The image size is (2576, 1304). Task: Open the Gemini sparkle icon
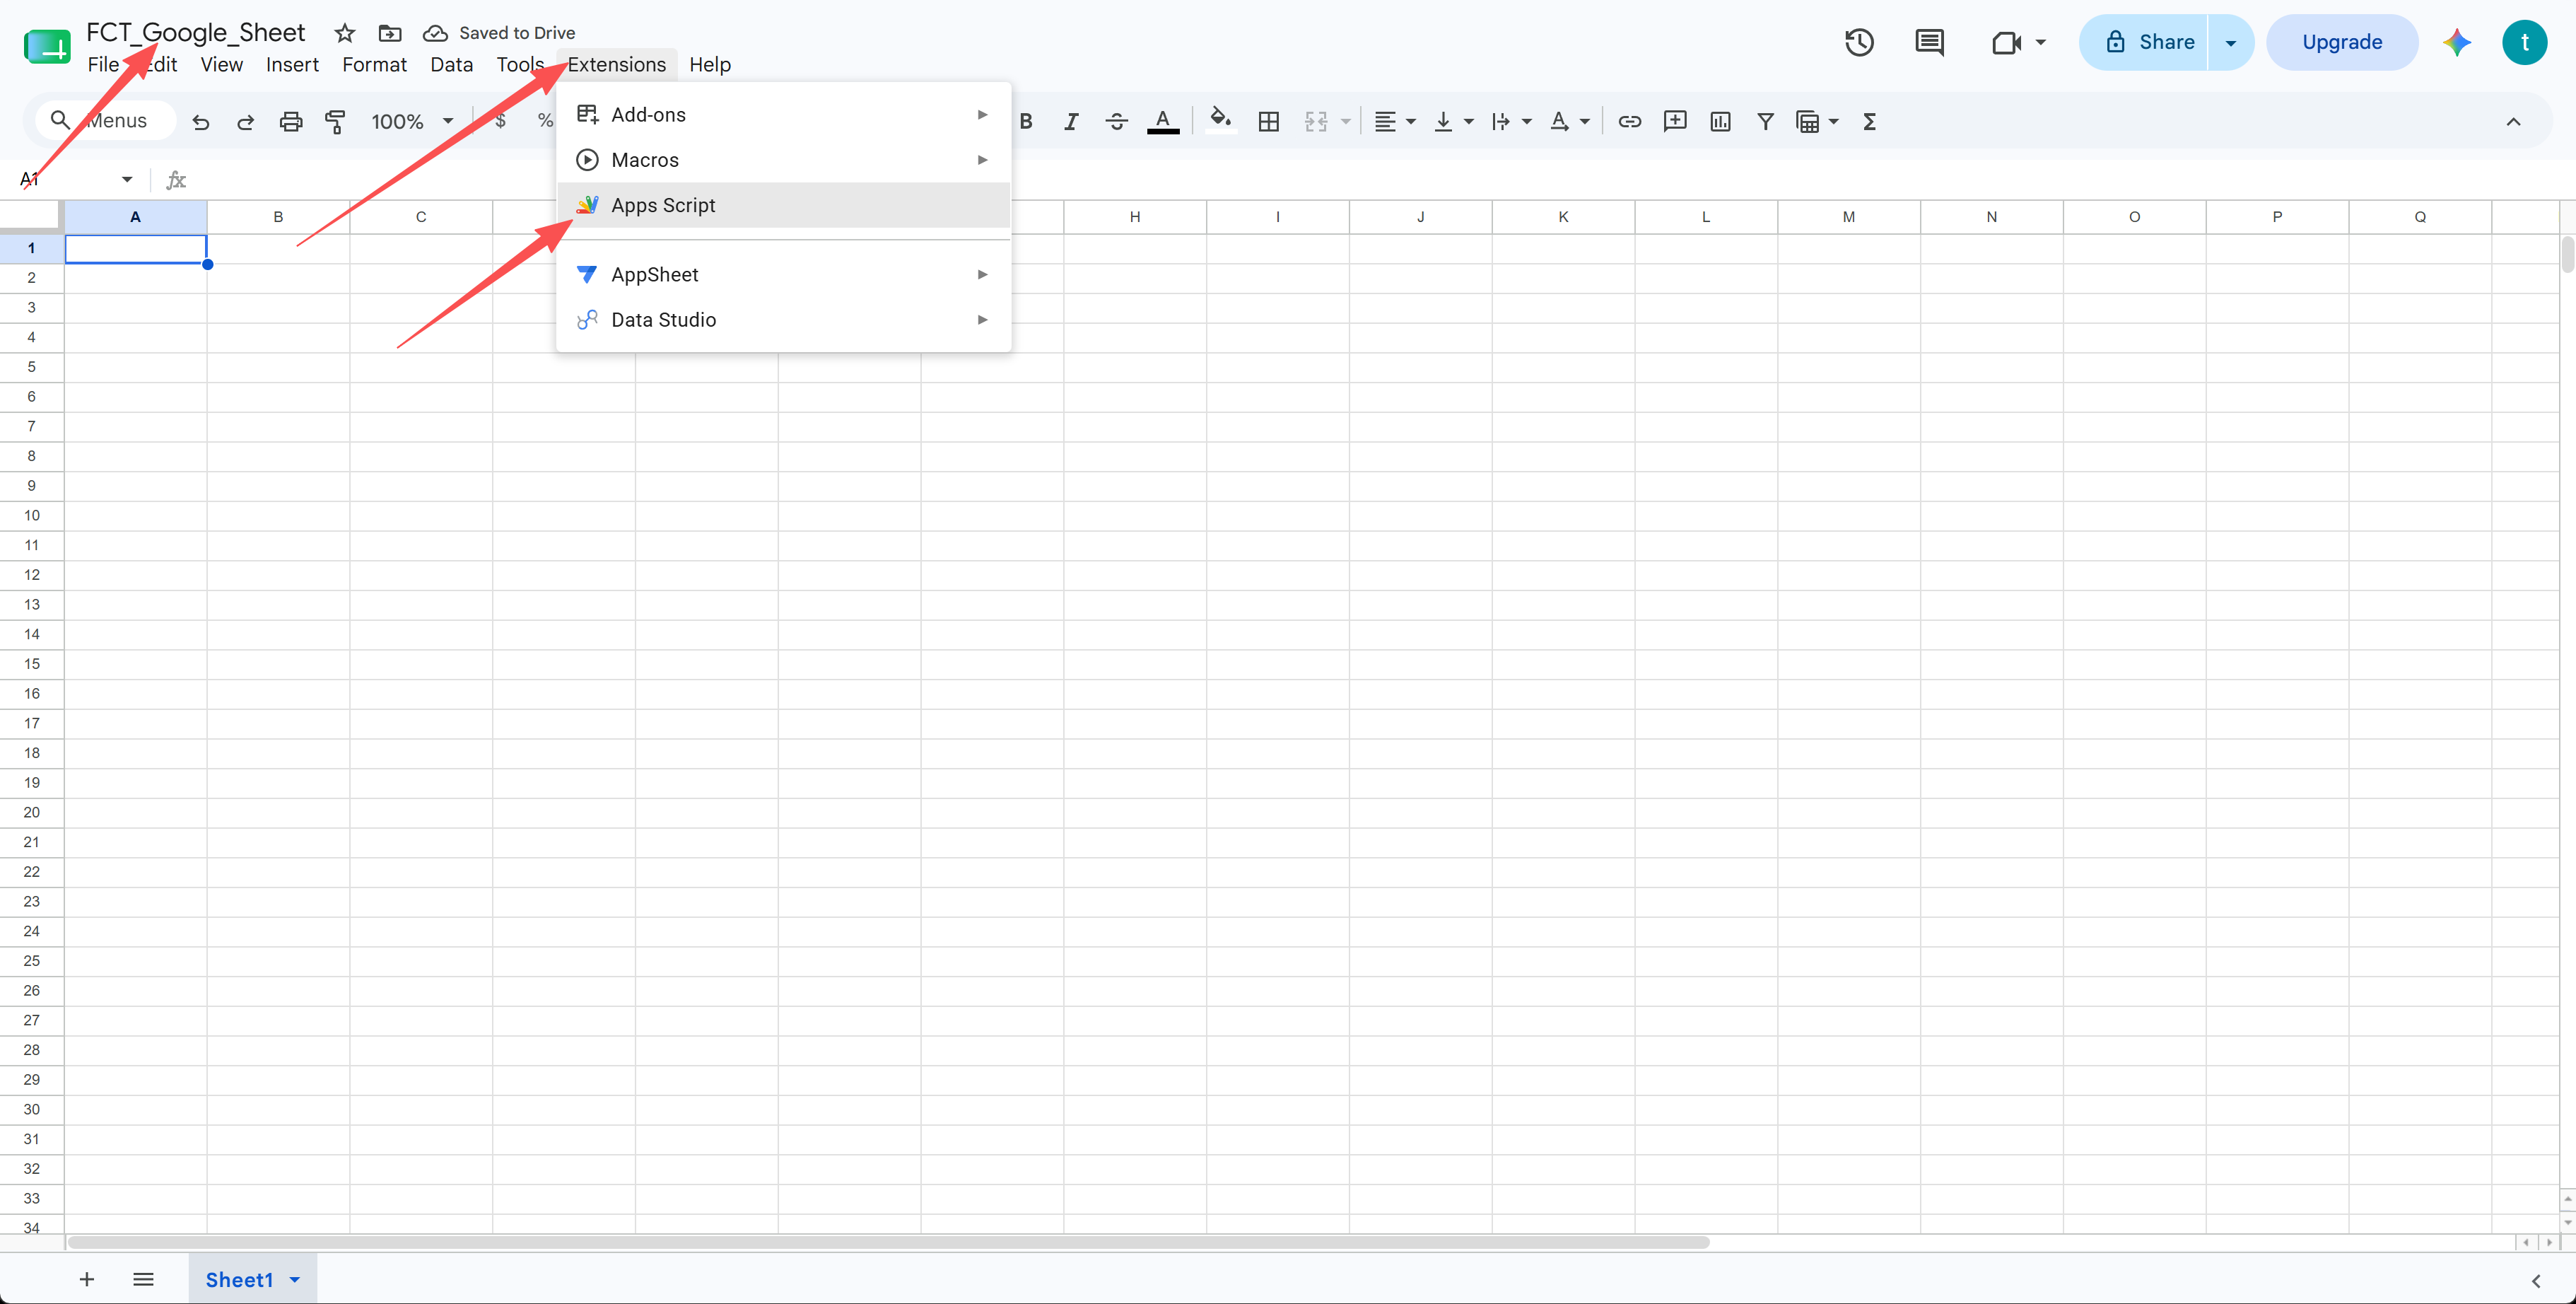coord(2457,42)
